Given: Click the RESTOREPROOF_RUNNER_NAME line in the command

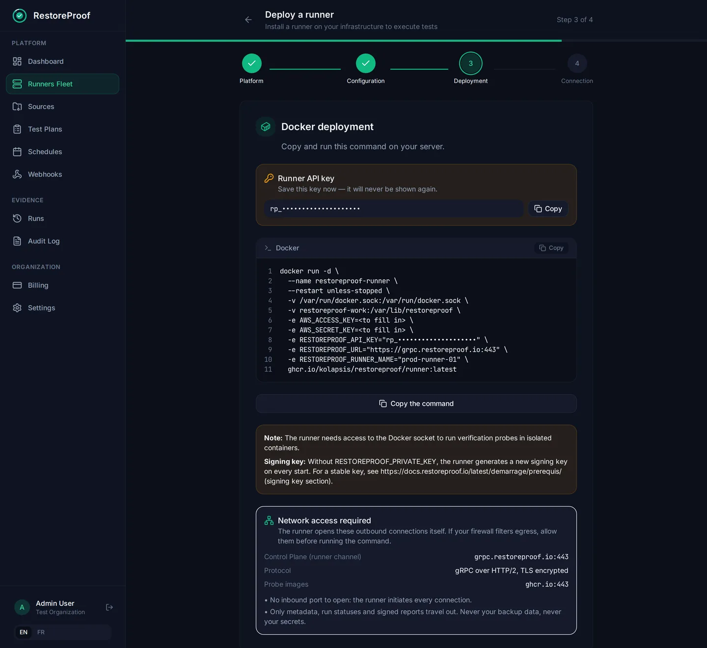Looking at the screenshot, I should tap(378, 359).
